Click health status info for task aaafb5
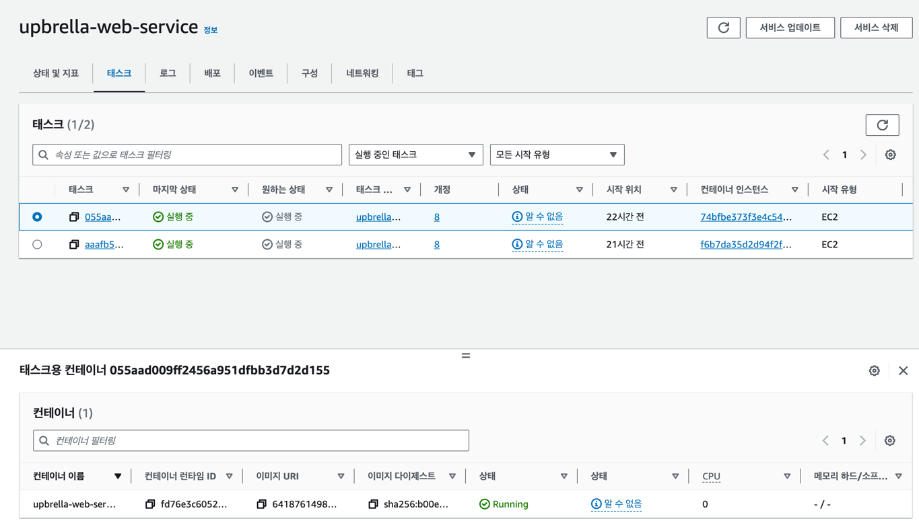This screenshot has height=521, width=919. pos(537,245)
